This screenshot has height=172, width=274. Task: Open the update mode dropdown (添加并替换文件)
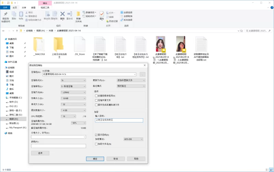[x=131, y=80]
